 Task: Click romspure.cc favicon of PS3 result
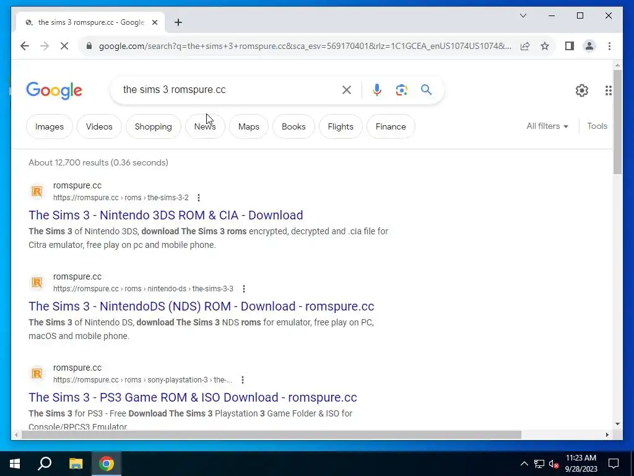point(37,373)
